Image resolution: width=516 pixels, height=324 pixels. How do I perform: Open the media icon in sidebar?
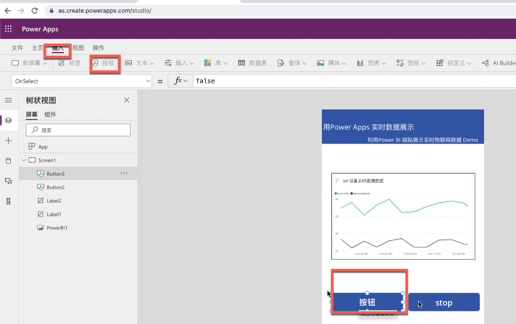click(9, 181)
